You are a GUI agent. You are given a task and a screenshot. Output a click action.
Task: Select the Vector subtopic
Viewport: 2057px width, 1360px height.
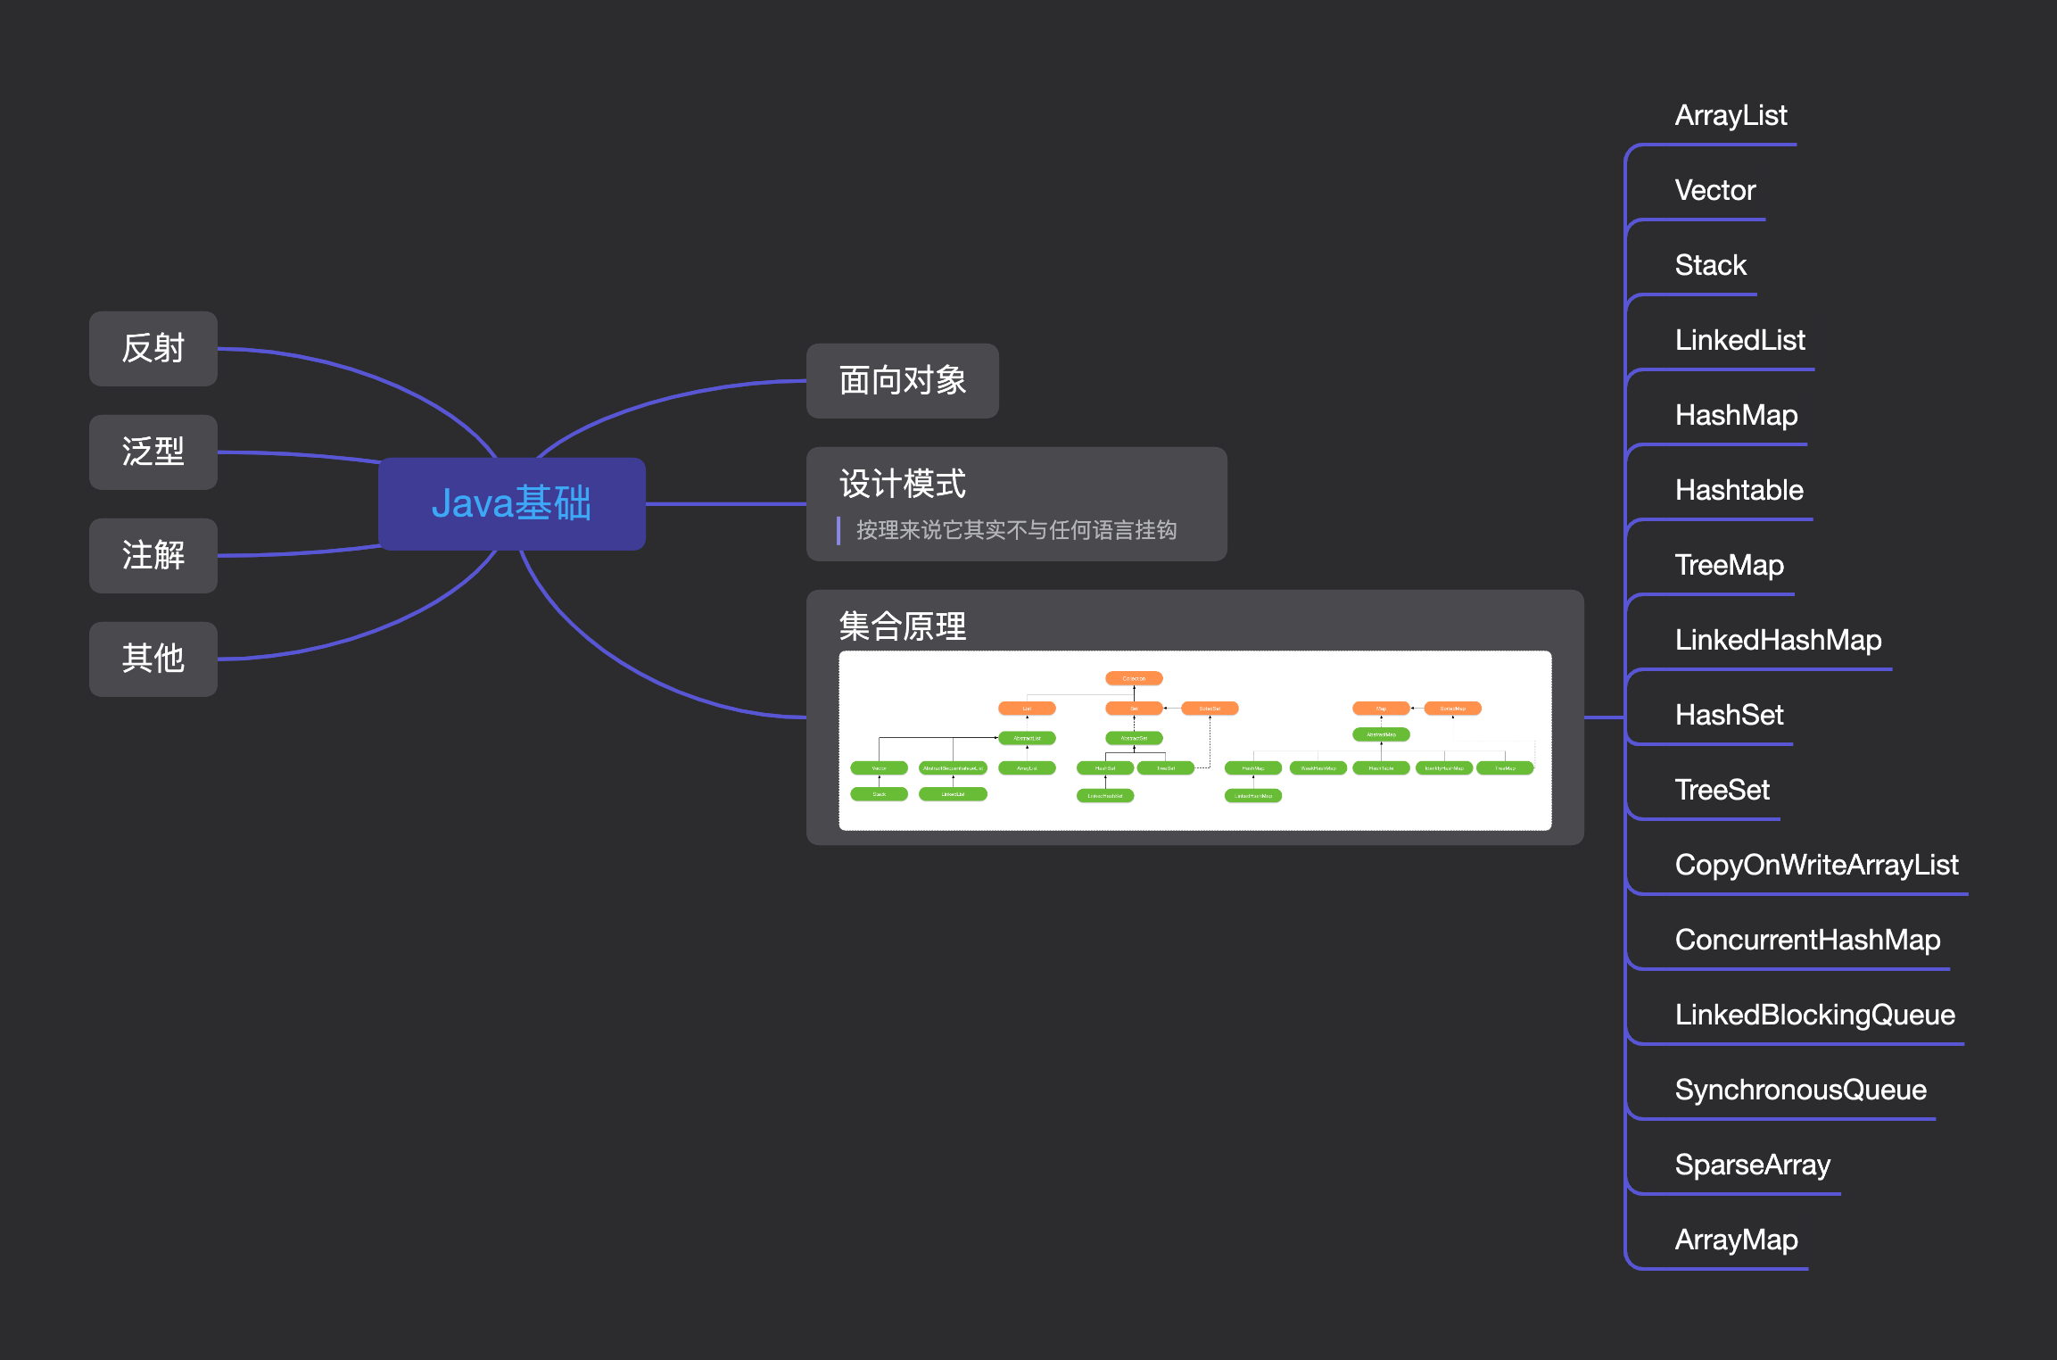(1714, 191)
